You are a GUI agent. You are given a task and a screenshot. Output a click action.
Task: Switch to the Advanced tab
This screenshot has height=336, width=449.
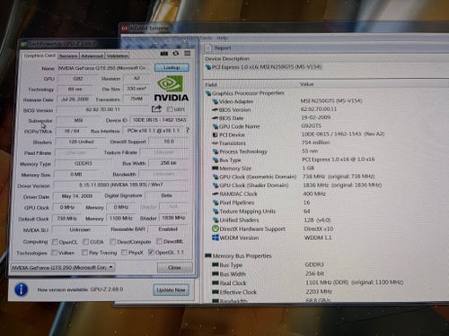tap(92, 56)
